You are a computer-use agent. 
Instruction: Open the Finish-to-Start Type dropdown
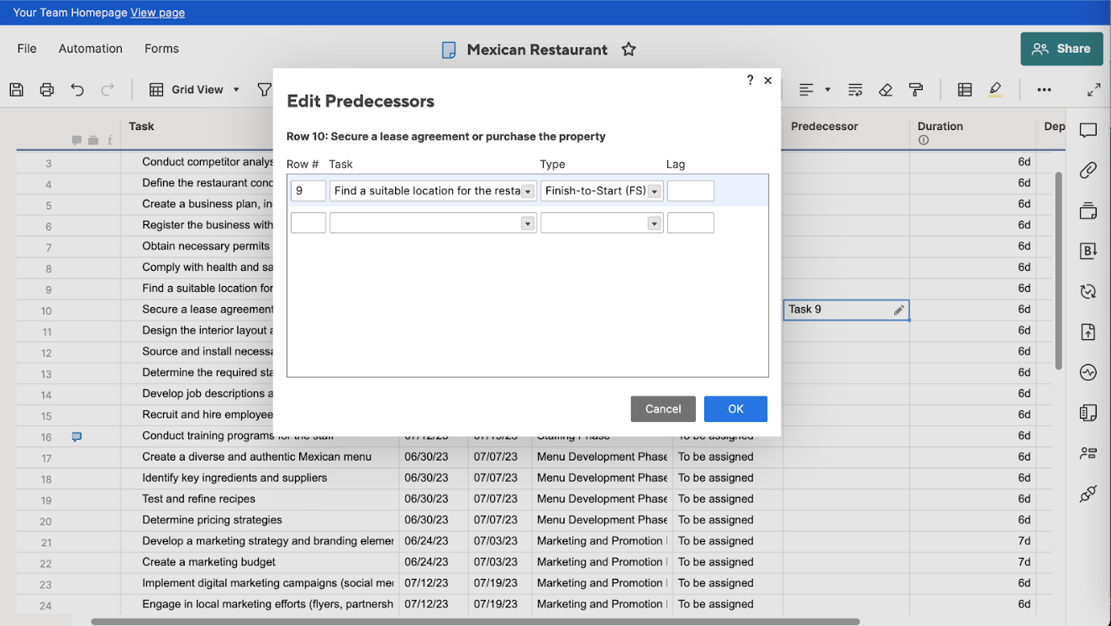click(x=654, y=190)
